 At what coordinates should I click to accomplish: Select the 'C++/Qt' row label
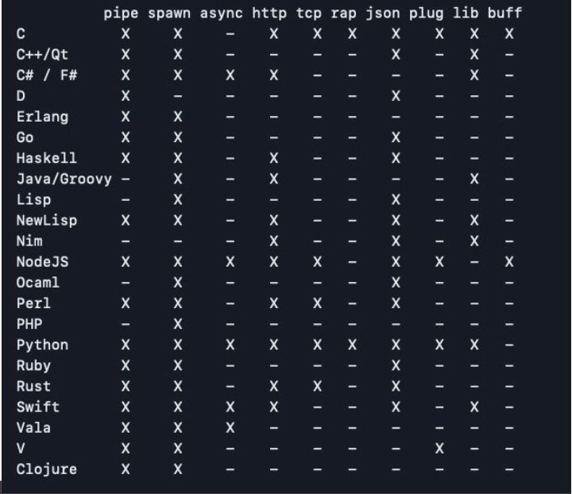(42, 55)
